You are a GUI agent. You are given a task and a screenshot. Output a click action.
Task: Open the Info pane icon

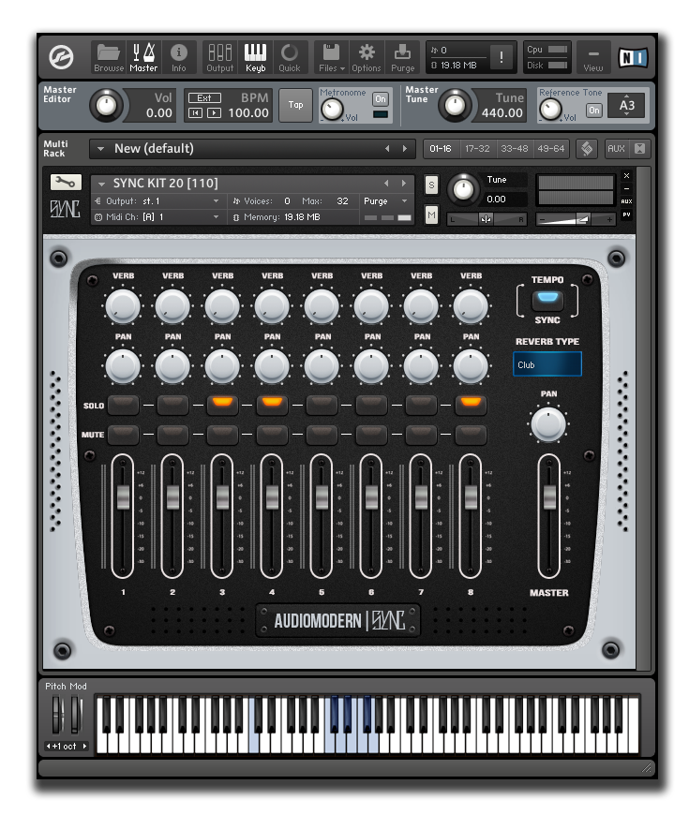(178, 58)
